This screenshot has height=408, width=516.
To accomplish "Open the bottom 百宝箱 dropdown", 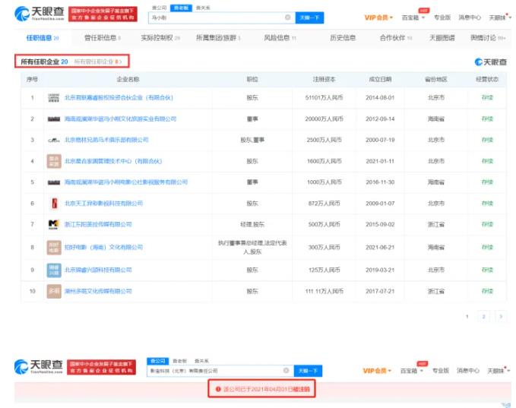I will click(412, 371).
